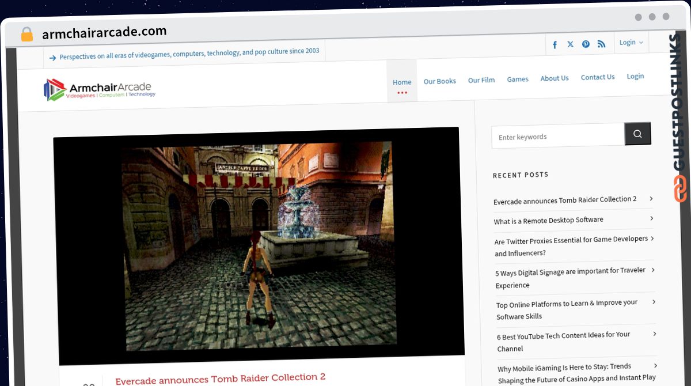Open recent post about Twitter Proxies for developers
The height and width of the screenshot is (386, 691).
point(571,246)
